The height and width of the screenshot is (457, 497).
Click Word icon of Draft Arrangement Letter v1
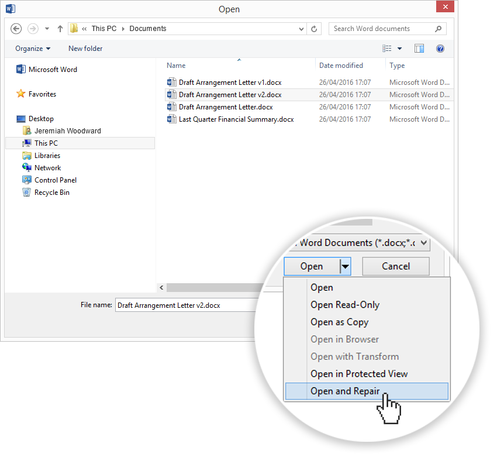click(x=171, y=82)
